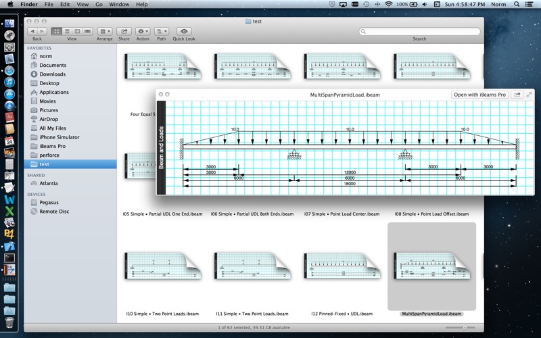Select MultiSpanPyramidLoad.ibeam file thumbnail
The height and width of the screenshot is (338, 541).
tap(432, 266)
